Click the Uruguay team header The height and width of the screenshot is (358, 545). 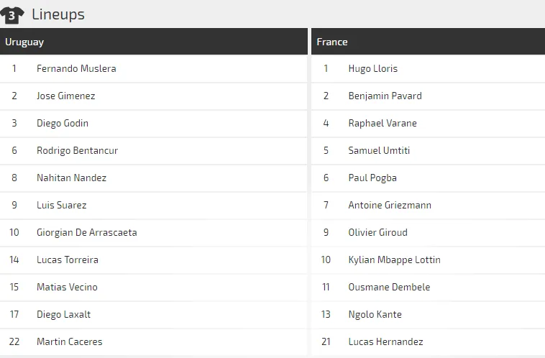[24, 42]
